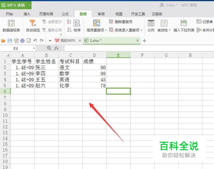Click the Name Box showing E6
Viewport: 214px width, 169px height.
tap(16, 49)
